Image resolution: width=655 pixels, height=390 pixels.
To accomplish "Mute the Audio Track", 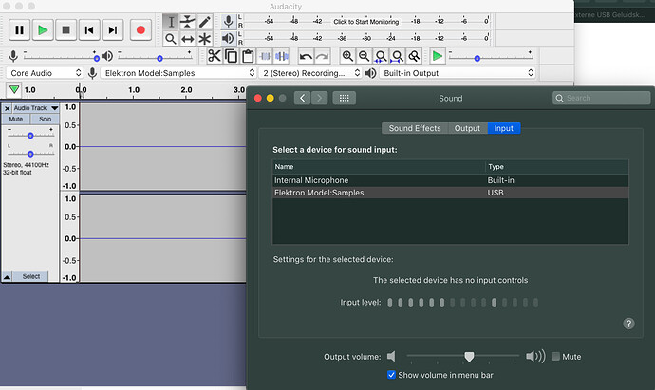I will (16, 120).
